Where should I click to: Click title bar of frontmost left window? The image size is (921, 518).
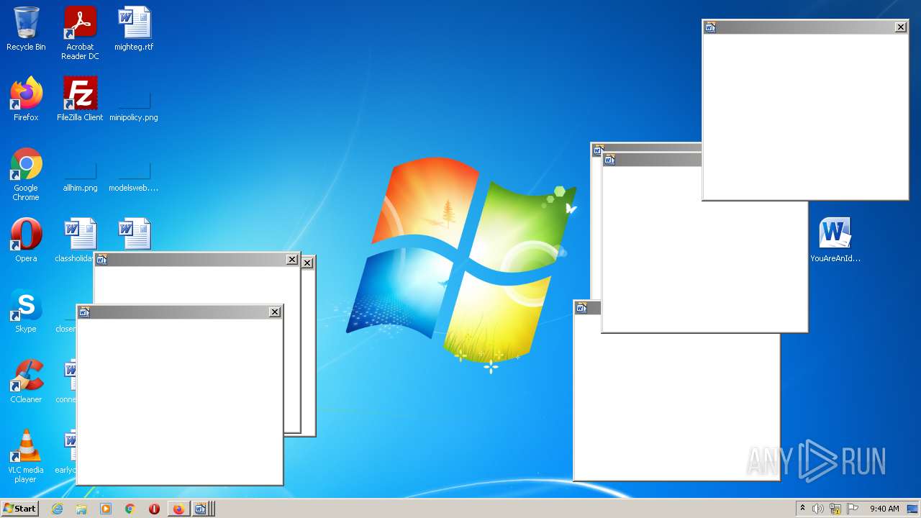tap(179, 312)
